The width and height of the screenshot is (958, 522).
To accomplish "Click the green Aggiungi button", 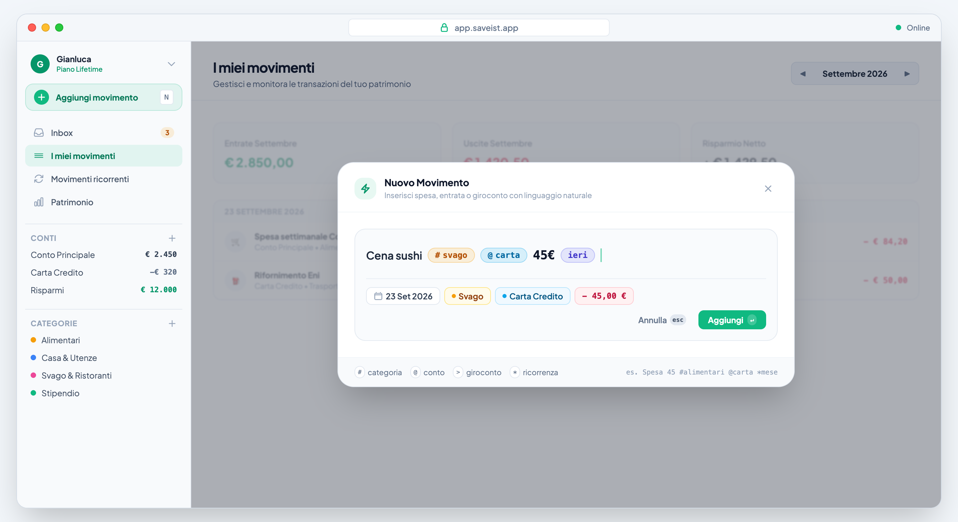I will 732,320.
